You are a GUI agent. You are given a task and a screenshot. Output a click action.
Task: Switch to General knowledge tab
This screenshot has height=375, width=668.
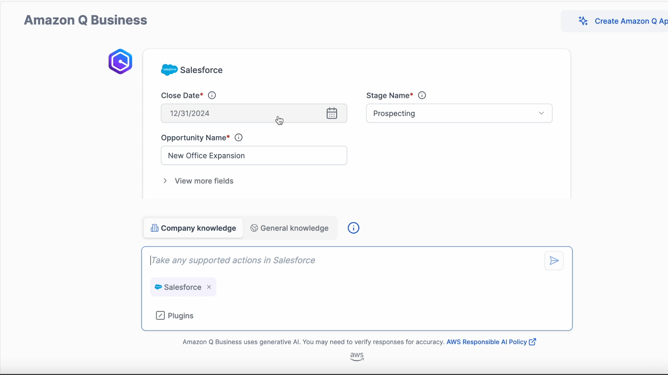(x=289, y=228)
